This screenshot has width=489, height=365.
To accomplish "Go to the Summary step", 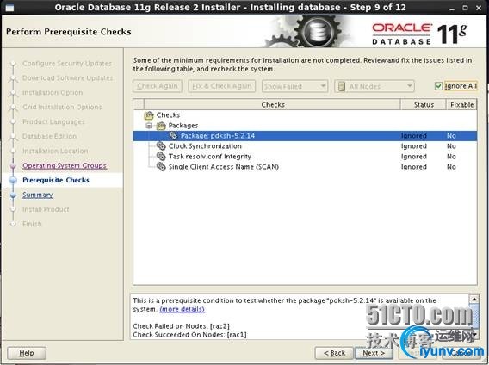I will (38, 195).
